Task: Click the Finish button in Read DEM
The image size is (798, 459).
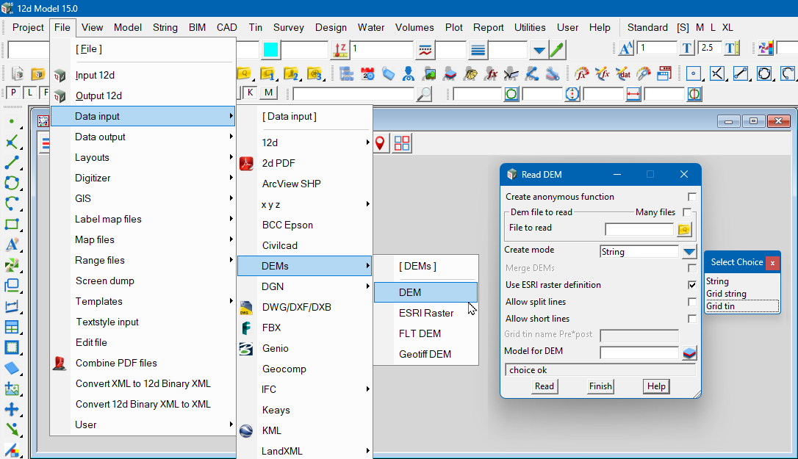Action: click(x=600, y=386)
